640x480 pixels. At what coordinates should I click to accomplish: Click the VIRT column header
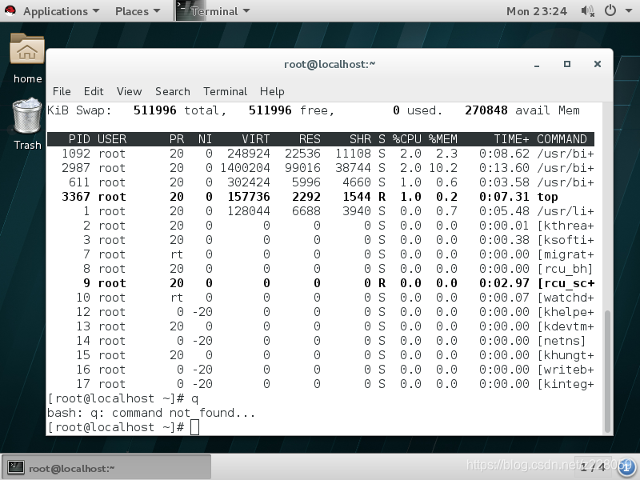255,139
